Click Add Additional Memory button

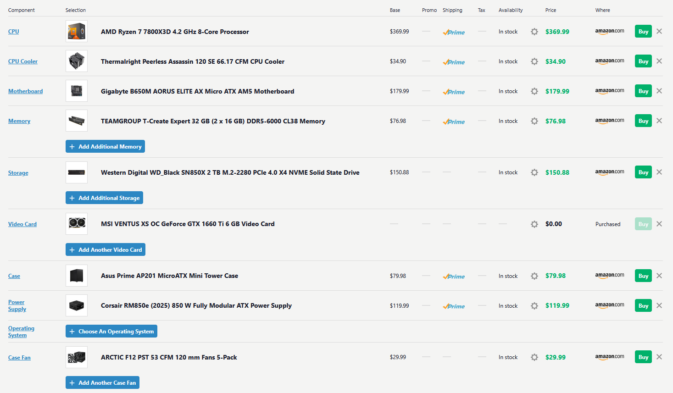[105, 146]
